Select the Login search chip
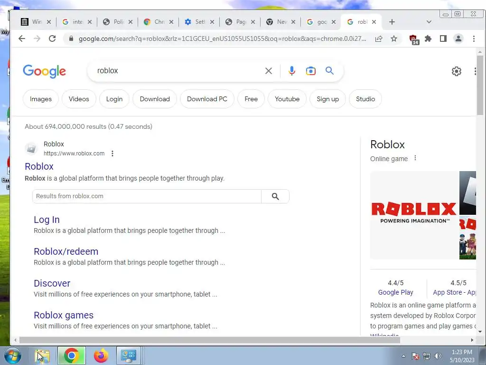The width and height of the screenshot is (486, 365). pyautogui.click(x=114, y=99)
